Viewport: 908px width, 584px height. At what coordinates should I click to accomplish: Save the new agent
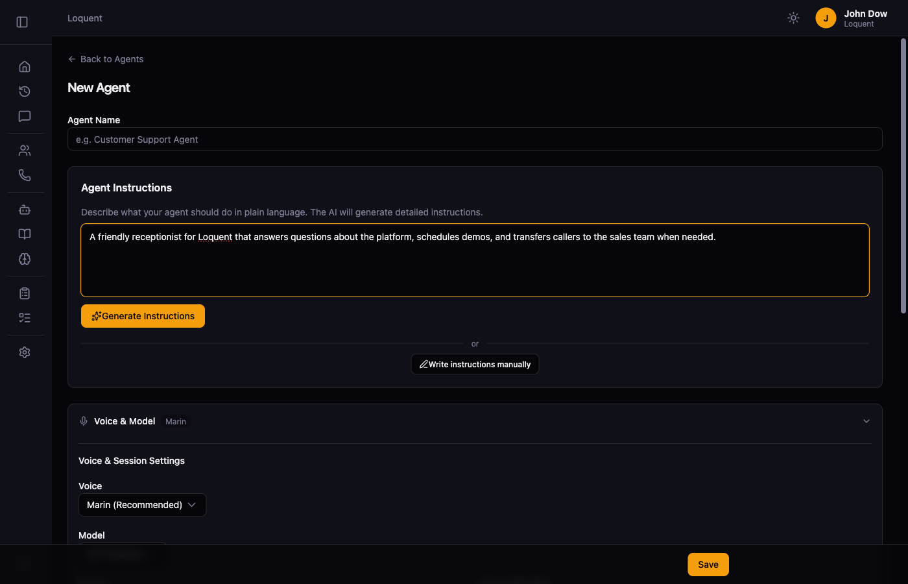click(708, 565)
